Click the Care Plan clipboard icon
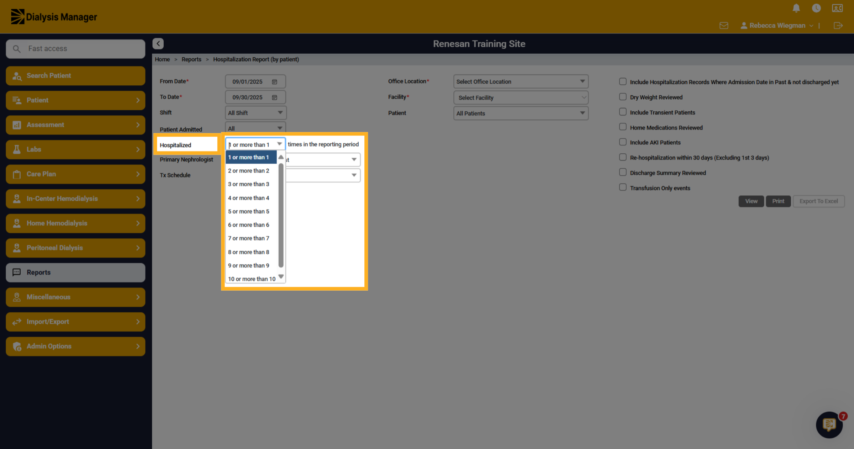854x449 pixels. tap(17, 174)
